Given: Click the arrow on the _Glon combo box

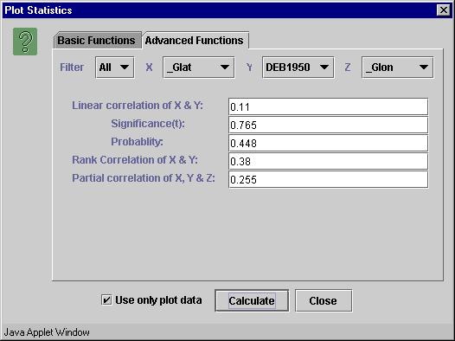Looking at the screenshot, I should click(x=424, y=68).
